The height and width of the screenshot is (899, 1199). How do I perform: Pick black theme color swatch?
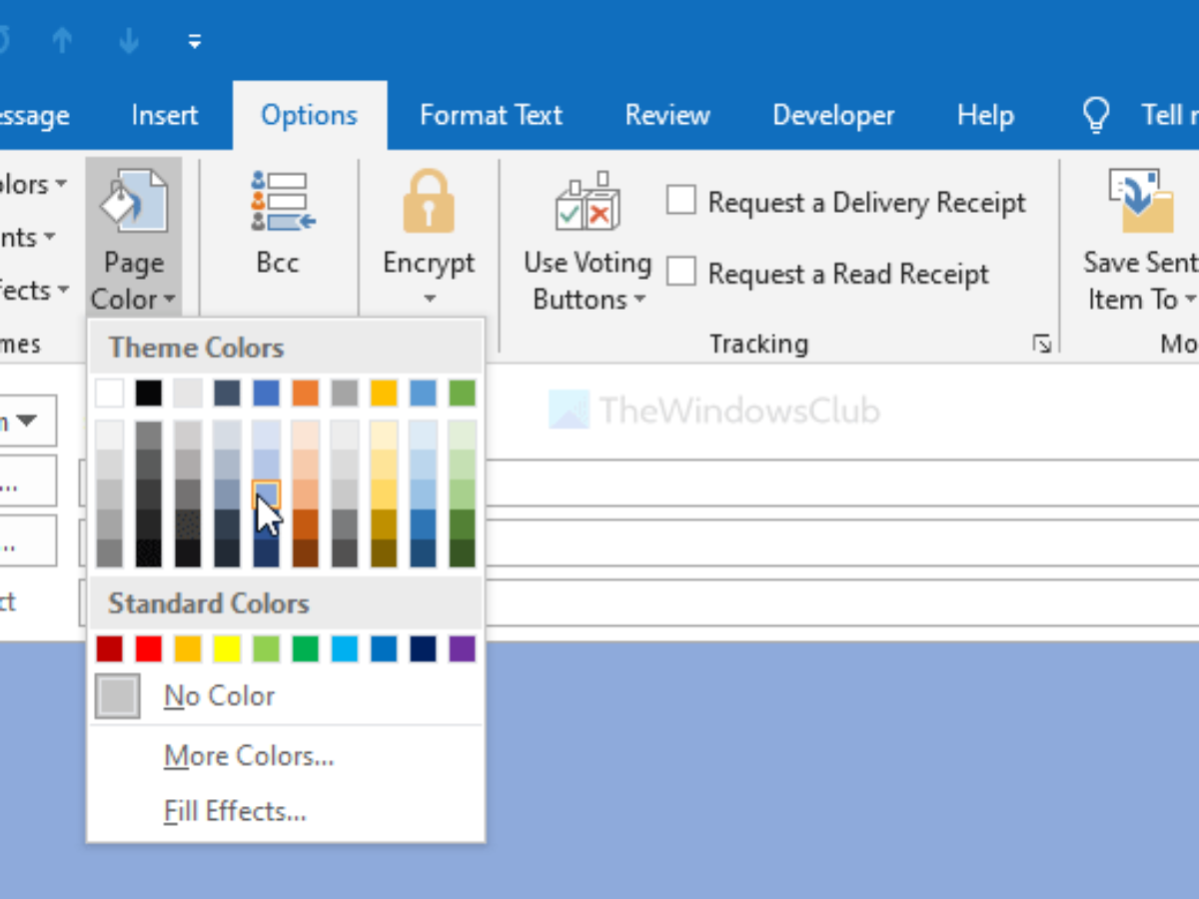pos(149,393)
